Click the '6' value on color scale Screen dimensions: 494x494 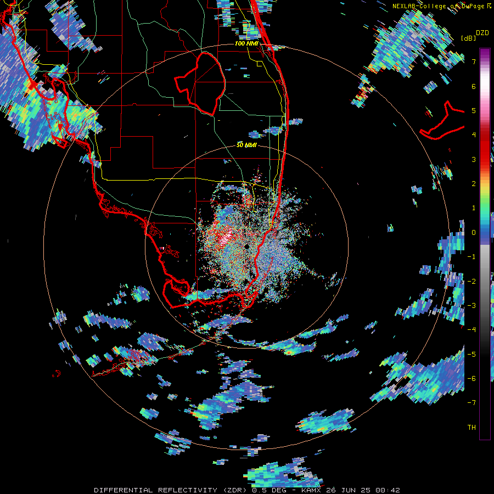[x=474, y=86]
